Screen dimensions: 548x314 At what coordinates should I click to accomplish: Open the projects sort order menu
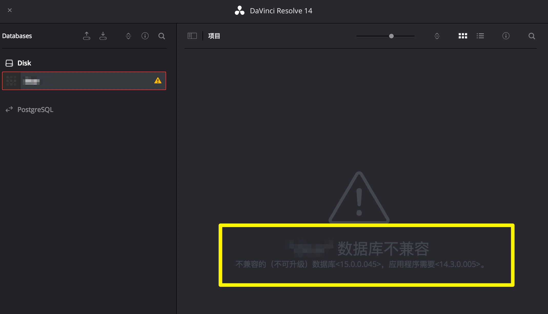437,36
